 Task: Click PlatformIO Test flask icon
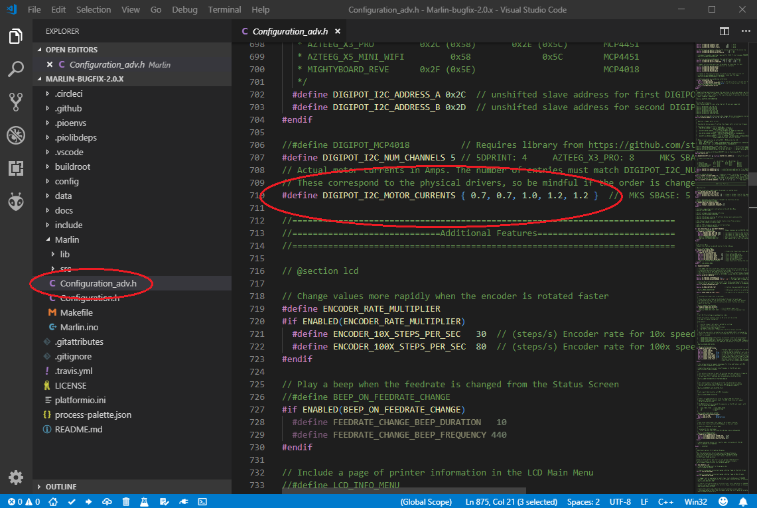click(x=144, y=502)
